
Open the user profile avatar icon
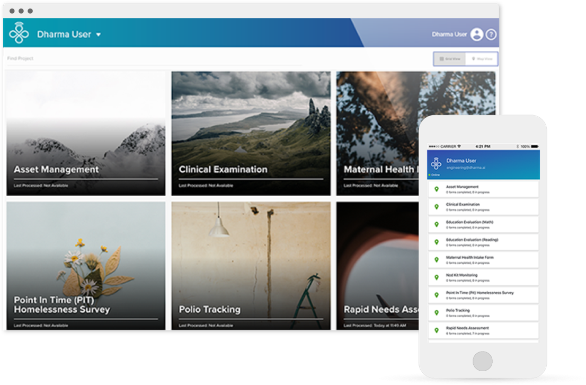[476, 34]
